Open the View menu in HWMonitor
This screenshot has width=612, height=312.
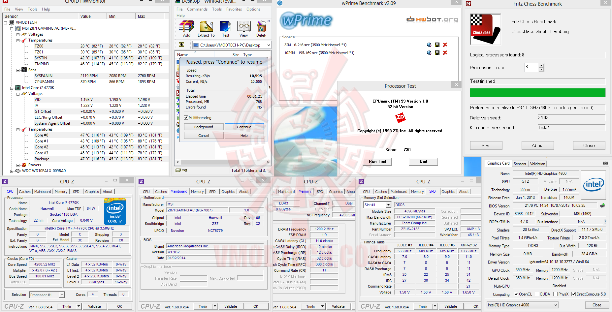pyautogui.click(x=19, y=9)
